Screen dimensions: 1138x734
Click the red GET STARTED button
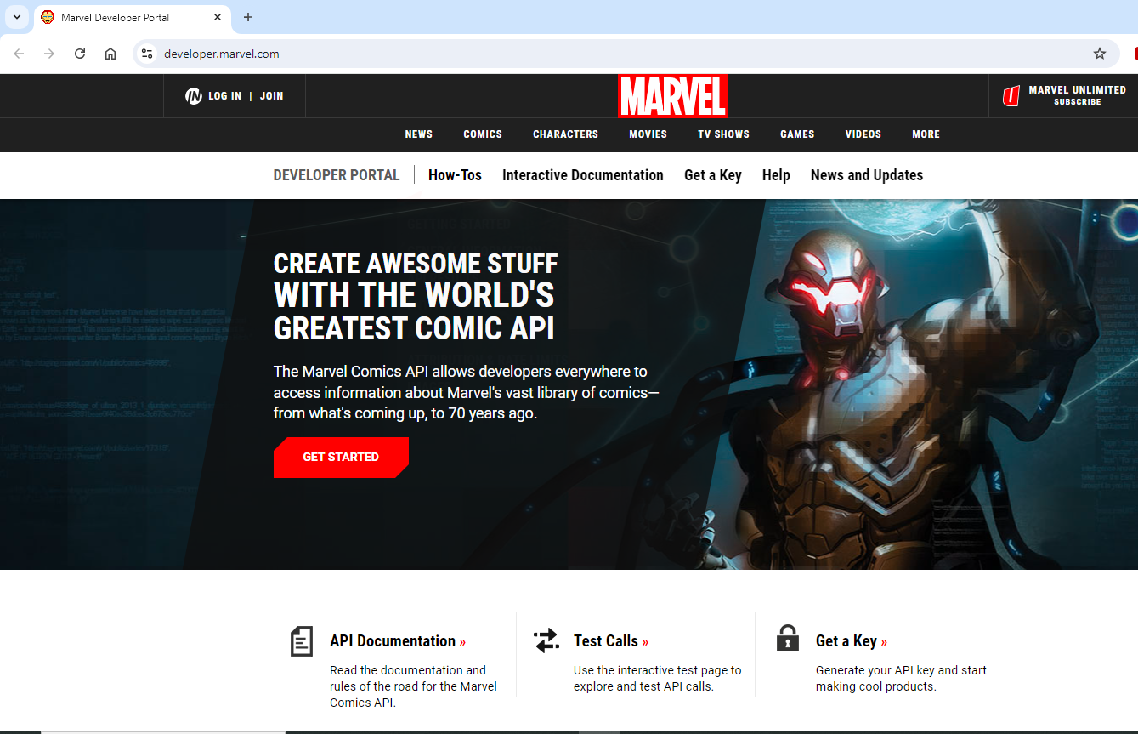pos(341,458)
